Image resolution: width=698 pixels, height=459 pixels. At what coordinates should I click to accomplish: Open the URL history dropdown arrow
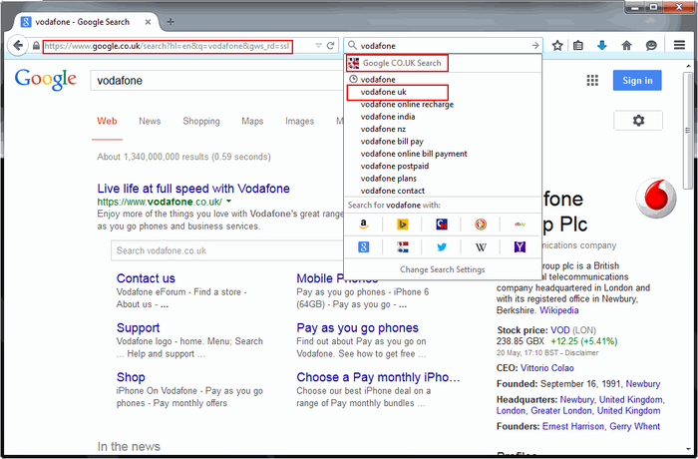pyautogui.click(x=318, y=46)
